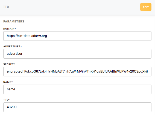
Task: Focus the Secret input field
Action: [x=77, y=72]
